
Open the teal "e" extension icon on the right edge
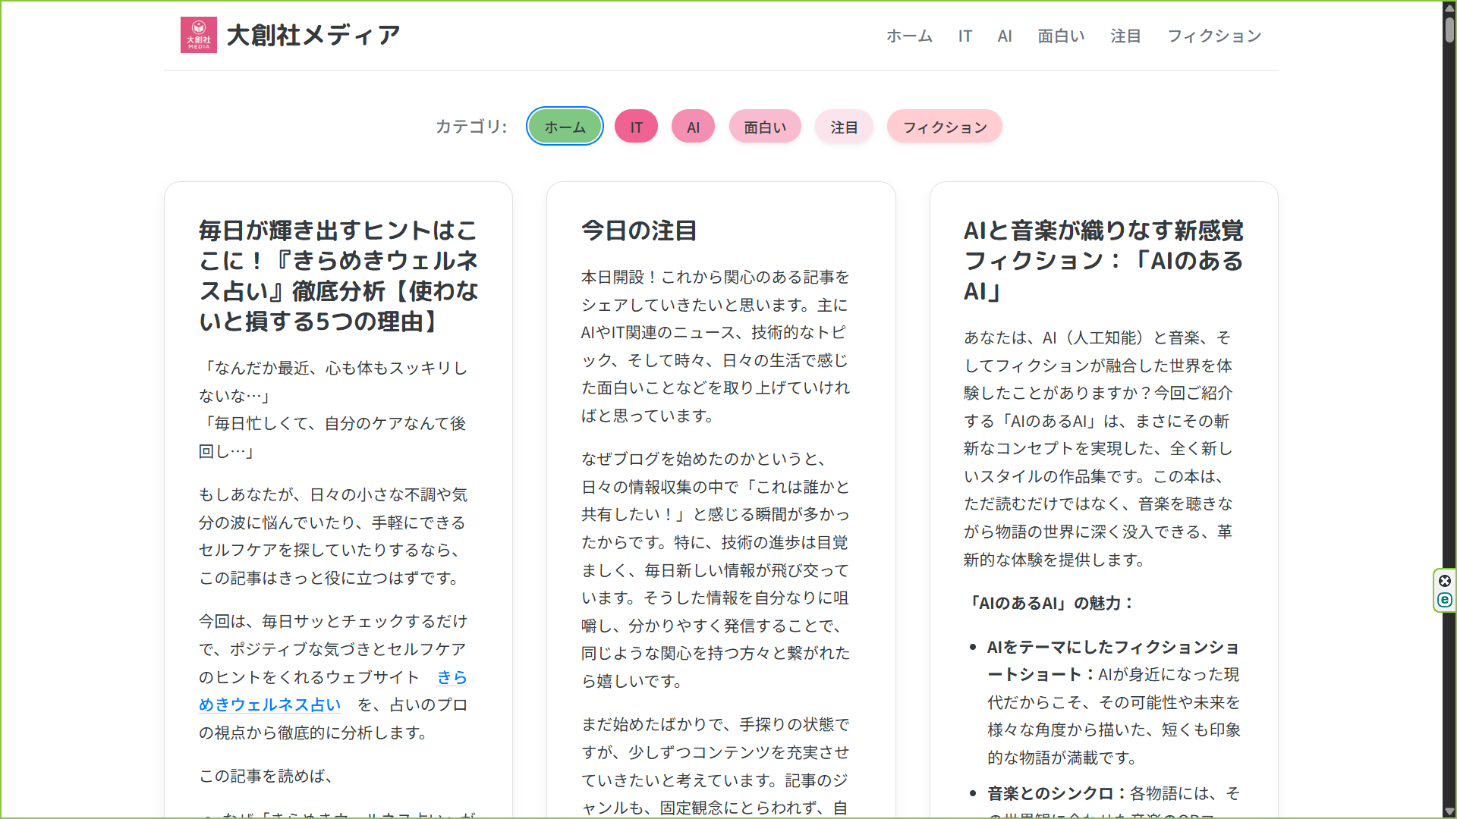click(x=1446, y=600)
